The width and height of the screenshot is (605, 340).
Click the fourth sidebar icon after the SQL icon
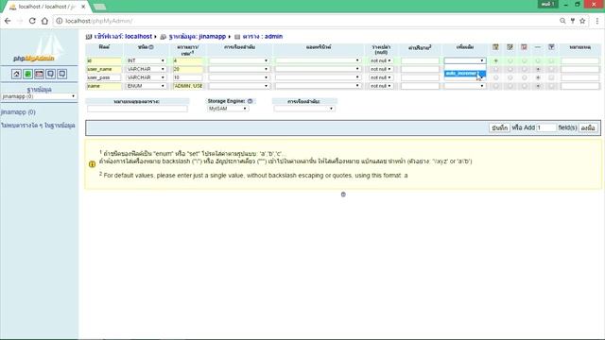(50, 74)
